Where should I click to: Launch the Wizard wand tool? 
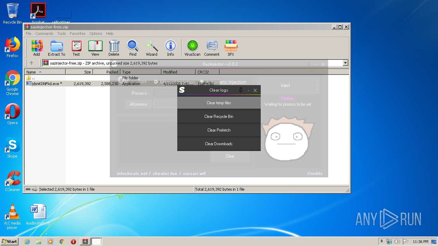[152, 48]
